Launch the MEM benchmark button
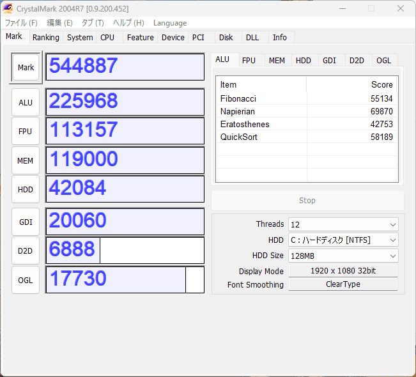416x377 pixels. pos(26,161)
